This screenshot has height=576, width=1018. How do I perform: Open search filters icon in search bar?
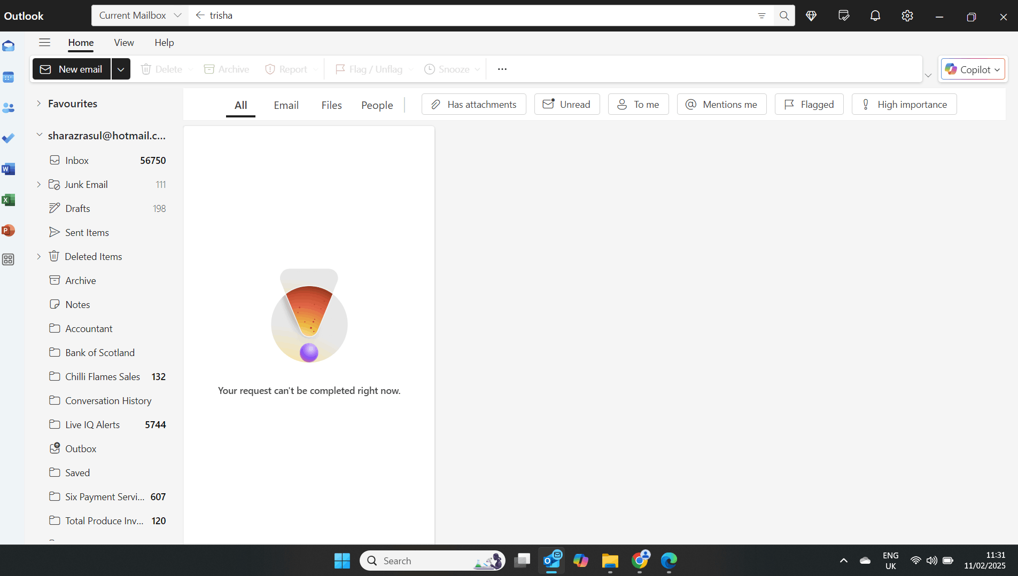click(x=762, y=15)
